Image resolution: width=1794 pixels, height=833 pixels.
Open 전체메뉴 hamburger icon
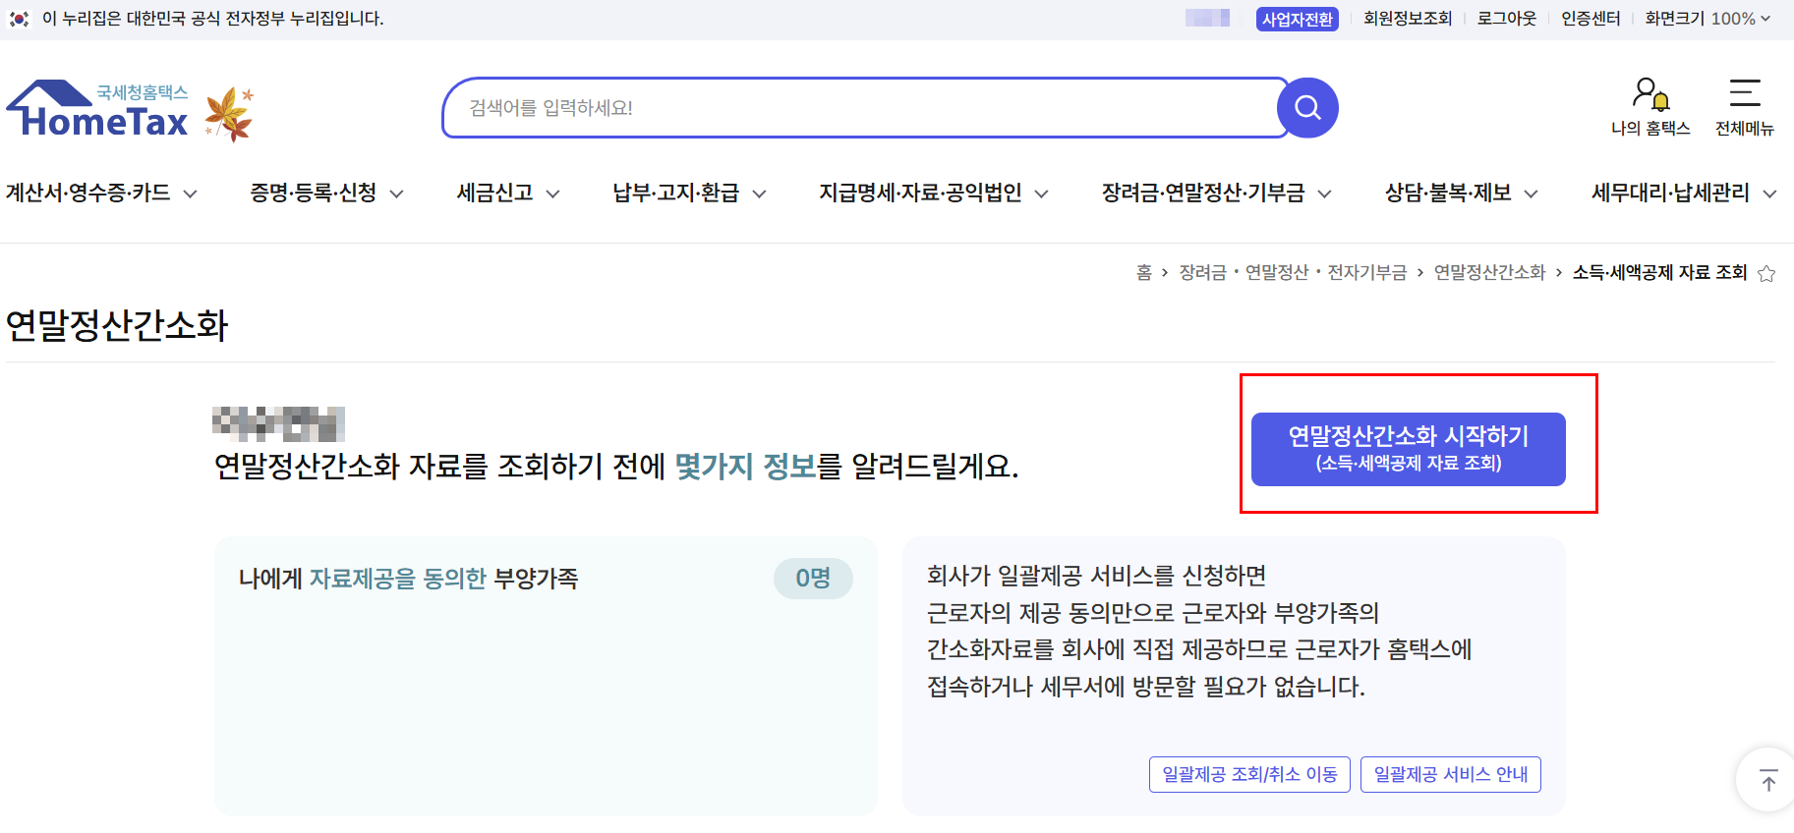click(1745, 107)
